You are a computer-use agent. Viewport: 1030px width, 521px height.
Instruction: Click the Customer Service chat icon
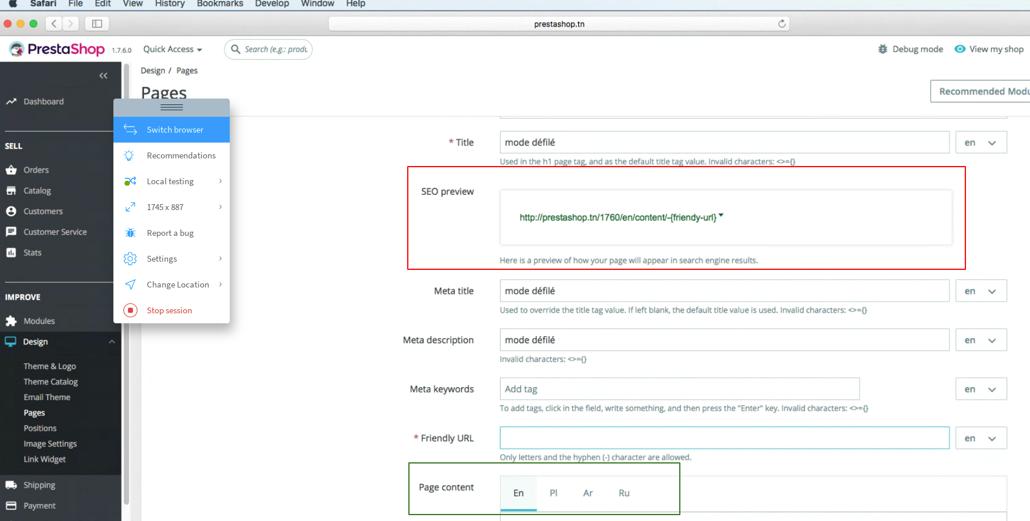tap(11, 232)
